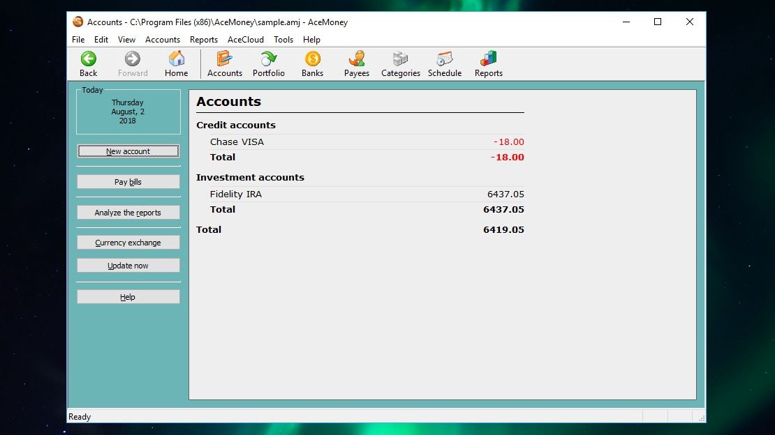Screen dimensions: 775x435
Task: Open the Banks coin icon
Action: pyautogui.click(x=312, y=59)
